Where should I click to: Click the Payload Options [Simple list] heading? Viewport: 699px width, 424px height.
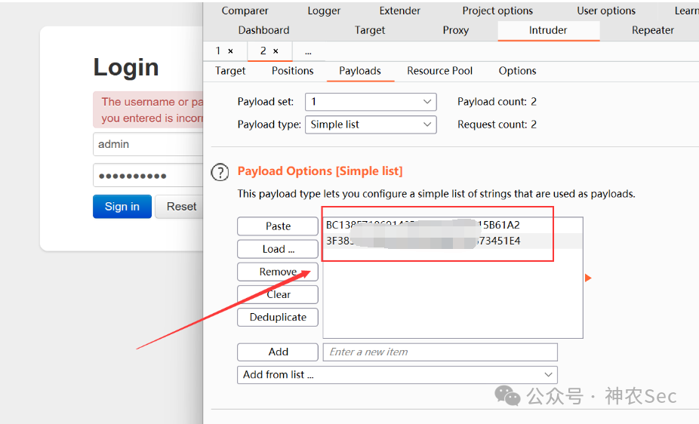[x=320, y=171]
